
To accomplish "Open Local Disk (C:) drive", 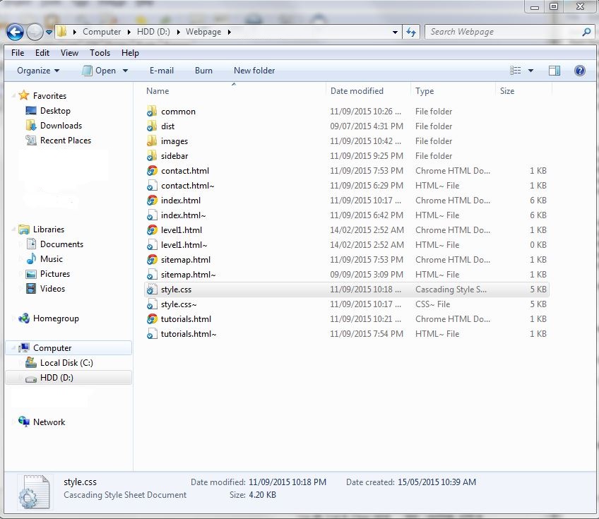I will coord(66,363).
